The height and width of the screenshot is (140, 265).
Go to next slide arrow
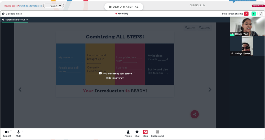click(x=210, y=90)
